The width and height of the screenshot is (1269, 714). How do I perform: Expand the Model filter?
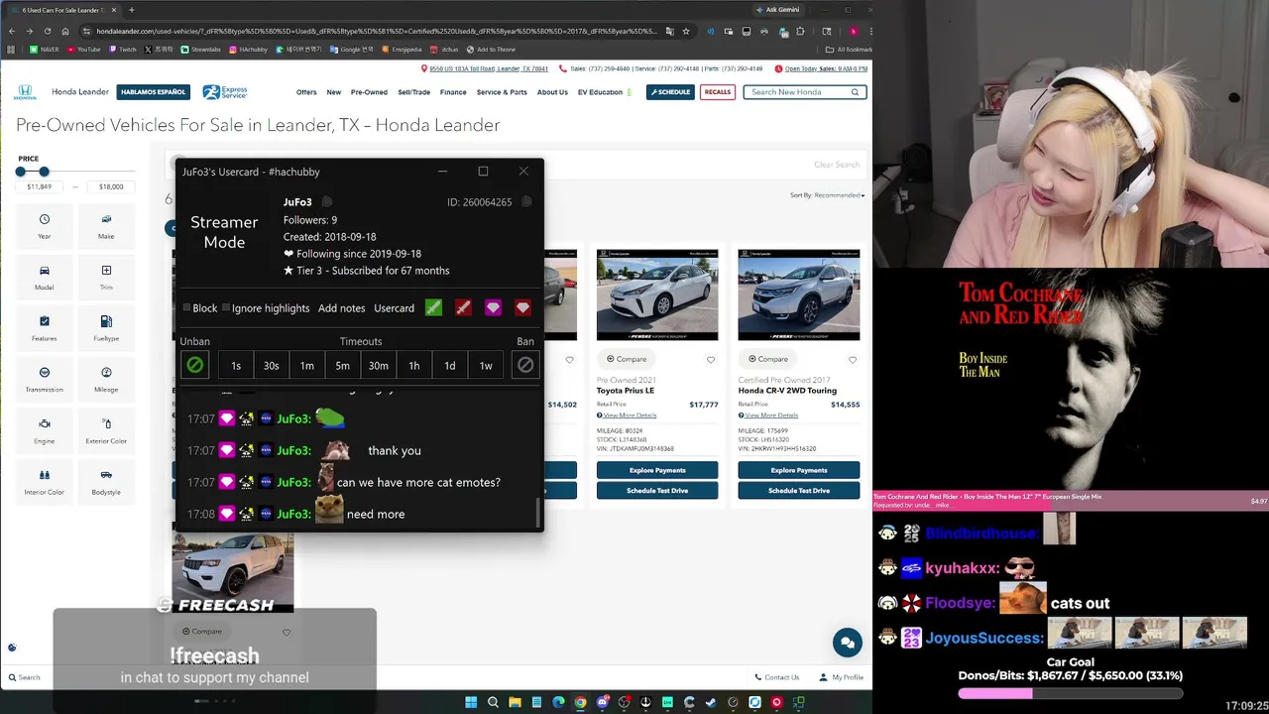coord(45,278)
